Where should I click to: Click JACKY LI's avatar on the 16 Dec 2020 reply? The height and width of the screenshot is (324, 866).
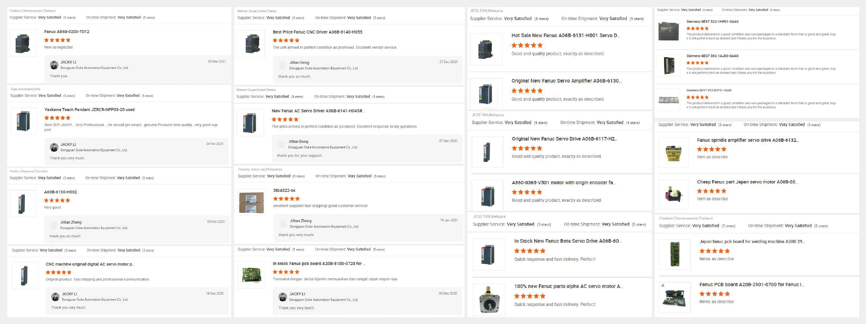[x=55, y=297]
